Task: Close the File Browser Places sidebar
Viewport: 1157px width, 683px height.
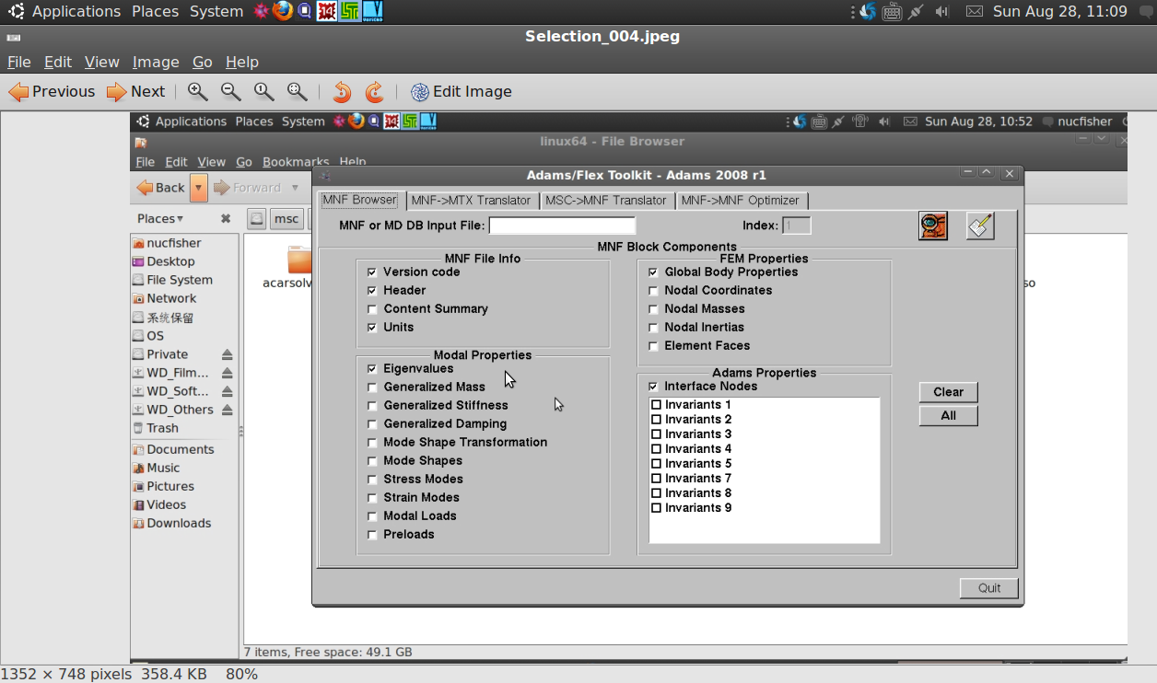Action: click(x=226, y=218)
